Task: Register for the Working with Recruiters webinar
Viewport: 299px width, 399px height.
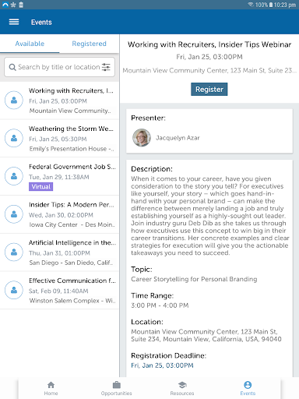Action: [x=209, y=90]
